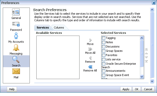
Task: Check Oracle Secure Enterprise Search checkbox
Action: pos(103,64)
